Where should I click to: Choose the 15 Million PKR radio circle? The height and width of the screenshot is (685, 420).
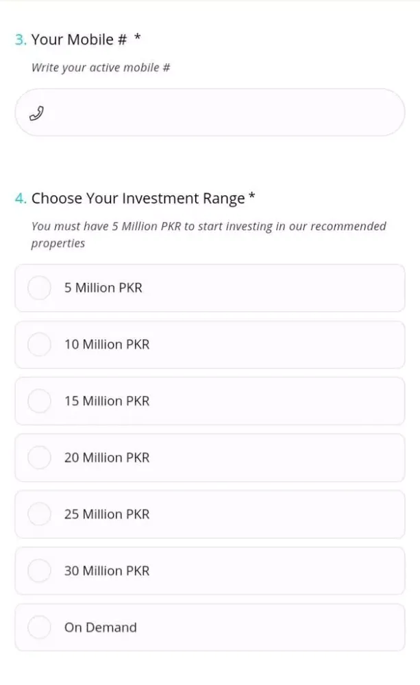[39, 401]
